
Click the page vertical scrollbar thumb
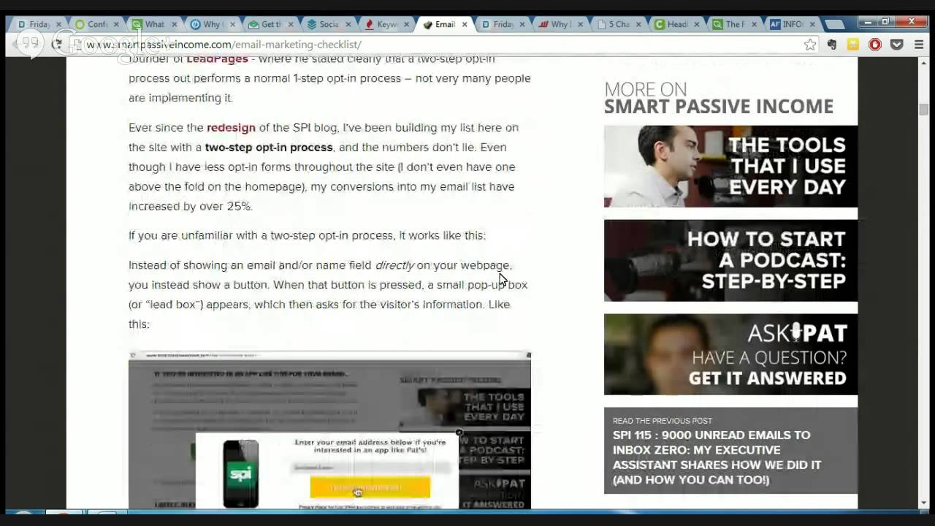[923, 110]
